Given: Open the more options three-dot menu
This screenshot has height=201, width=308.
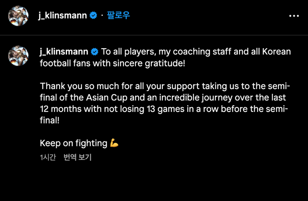Looking at the screenshot, I should [294, 16].
